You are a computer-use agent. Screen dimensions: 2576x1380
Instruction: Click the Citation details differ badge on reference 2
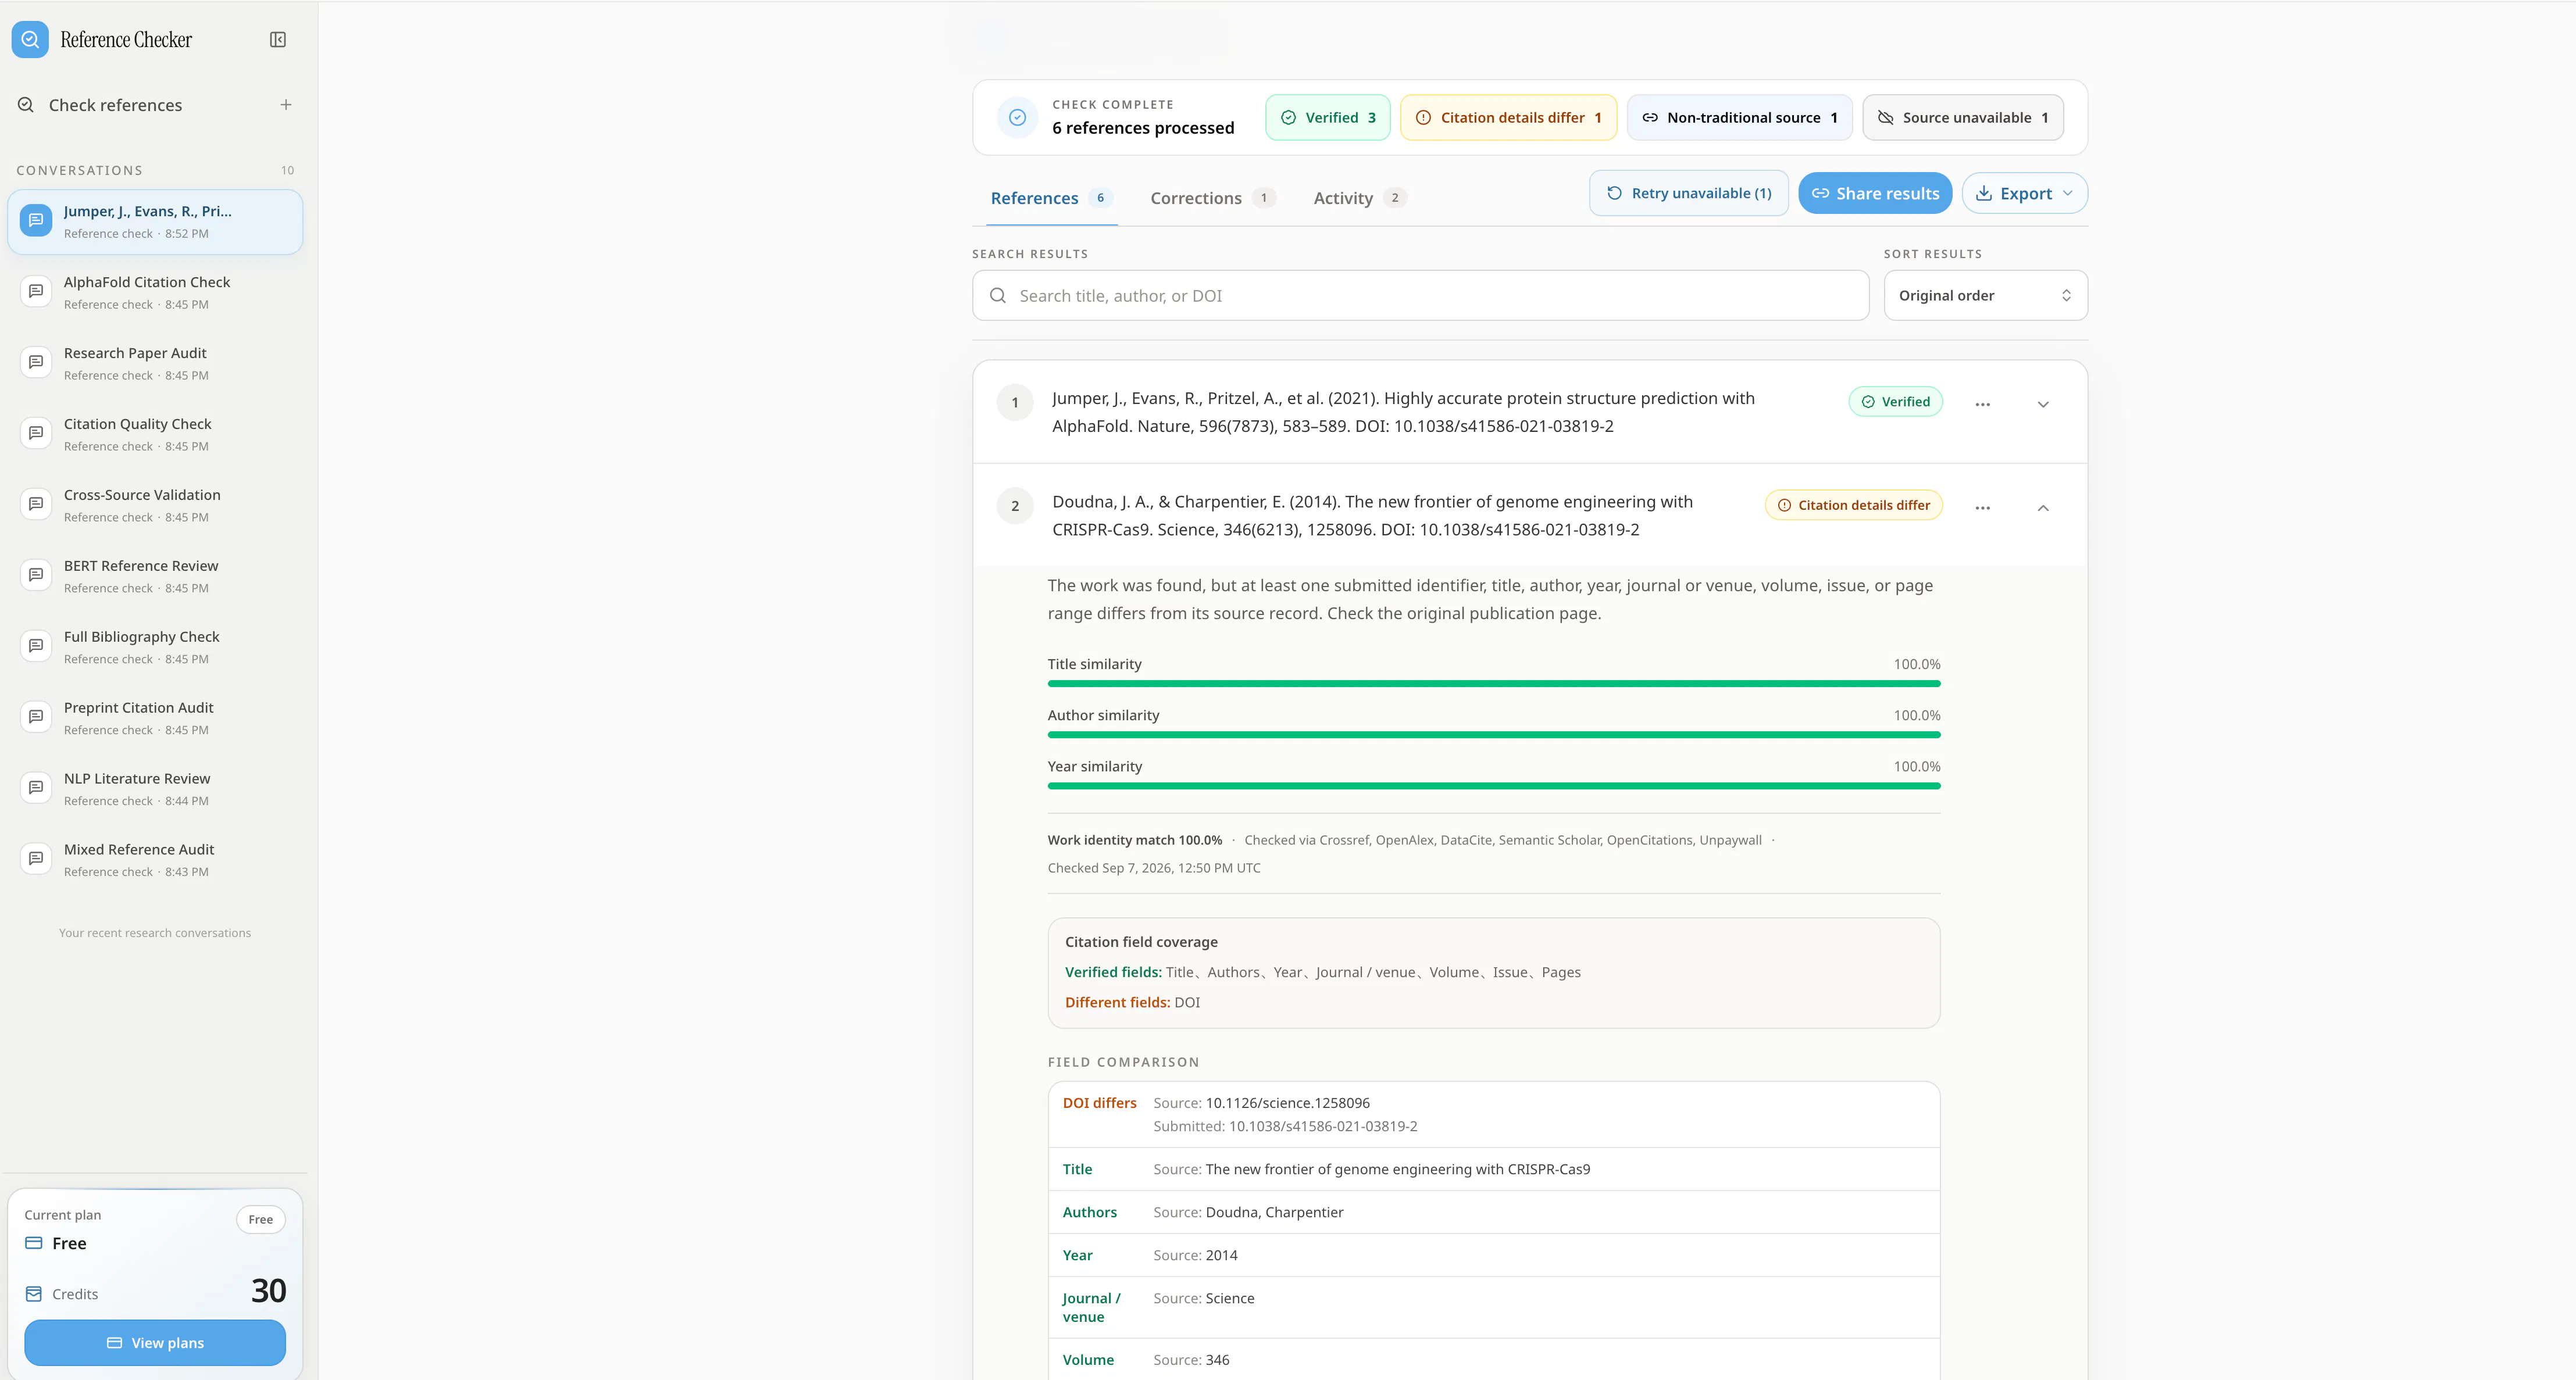click(x=1853, y=505)
